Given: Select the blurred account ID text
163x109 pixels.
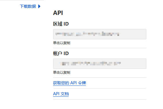Looking at the screenshot, I should 90,63.
